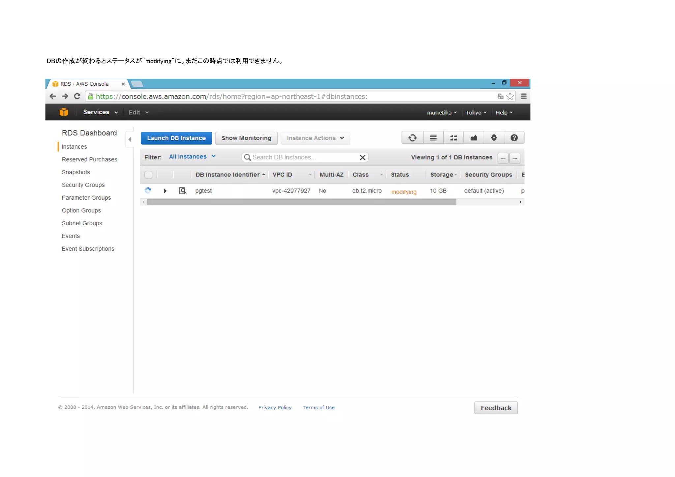Click the translate icon in address bar
The height and width of the screenshot is (477, 675).
tap(500, 96)
